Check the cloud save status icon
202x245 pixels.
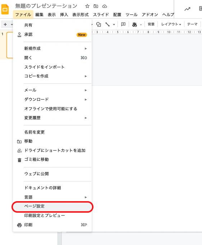coord(105,6)
